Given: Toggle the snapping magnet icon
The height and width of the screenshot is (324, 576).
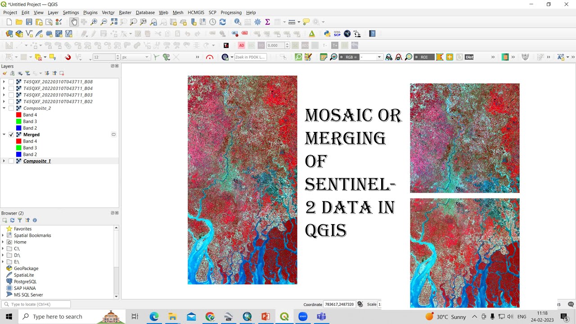Looking at the screenshot, I should tap(67, 57).
